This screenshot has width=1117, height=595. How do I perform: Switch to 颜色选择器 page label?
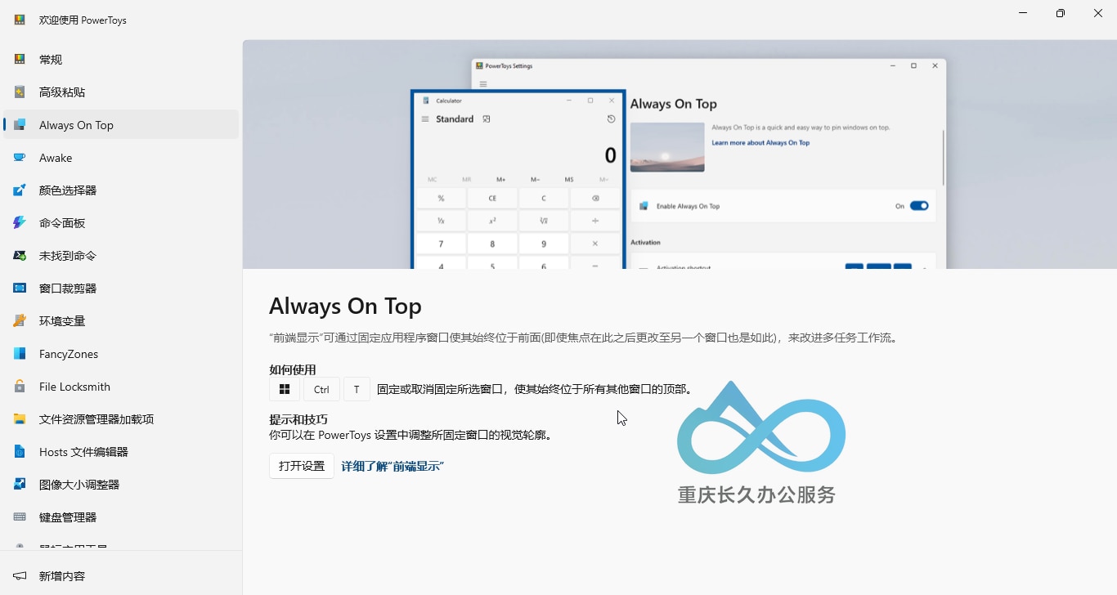tap(68, 190)
